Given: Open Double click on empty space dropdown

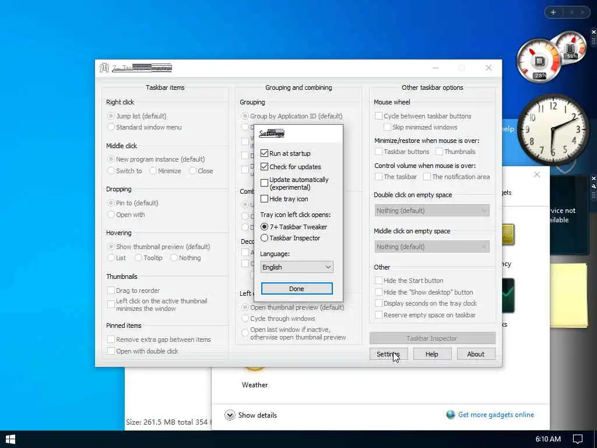Looking at the screenshot, I should (432, 211).
